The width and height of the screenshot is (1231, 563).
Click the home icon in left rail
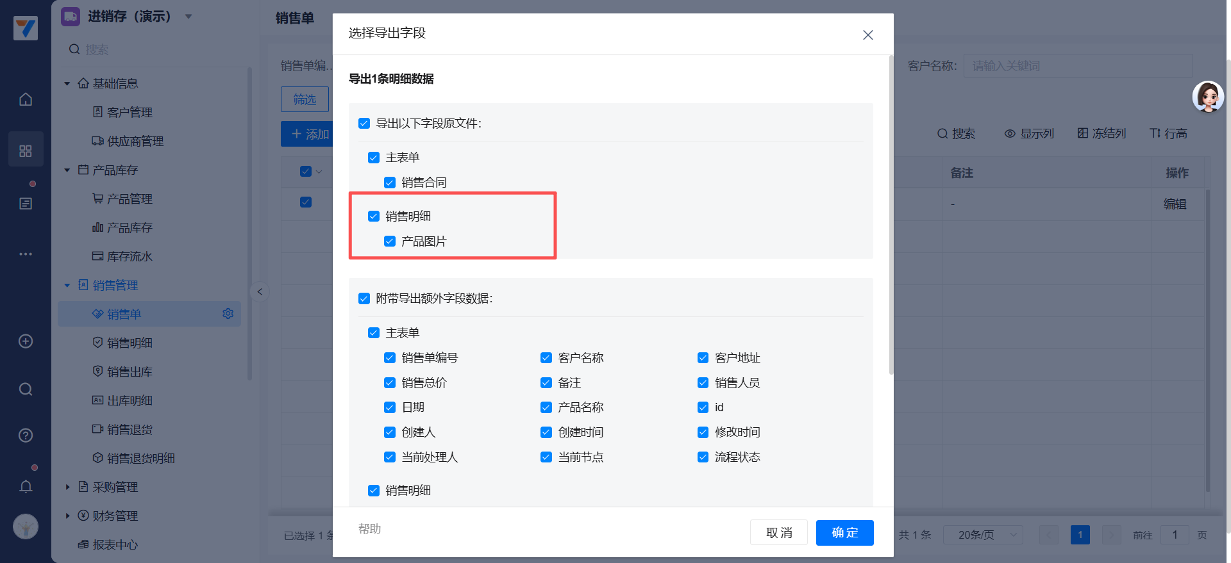point(26,99)
